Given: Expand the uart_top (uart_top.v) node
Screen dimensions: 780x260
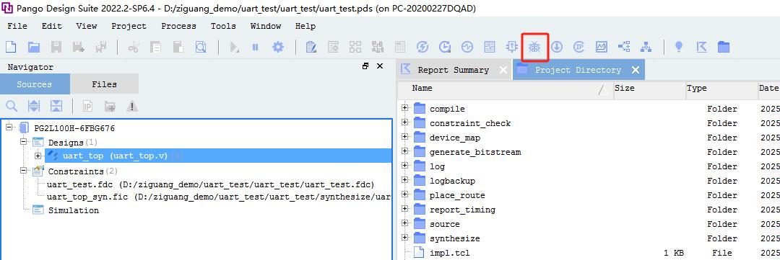Looking at the screenshot, I should [x=38, y=156].
